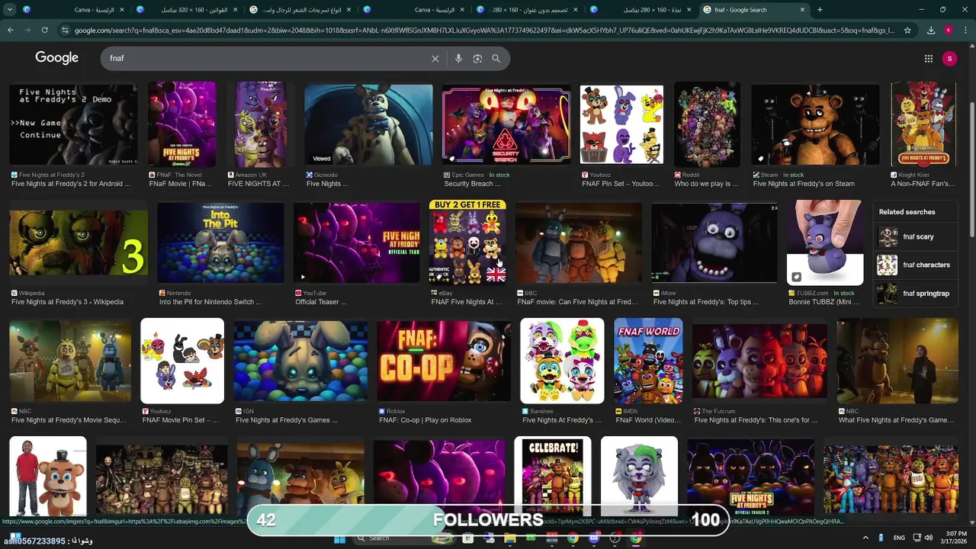This screenshot has width=976, height=549.
Task: Open Chrome profile icon in toolbar
Action: 948,30
